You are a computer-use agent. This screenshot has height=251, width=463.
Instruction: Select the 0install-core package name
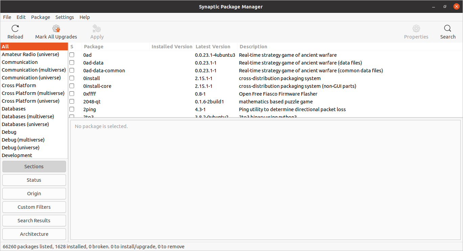(x=97, y=86)
